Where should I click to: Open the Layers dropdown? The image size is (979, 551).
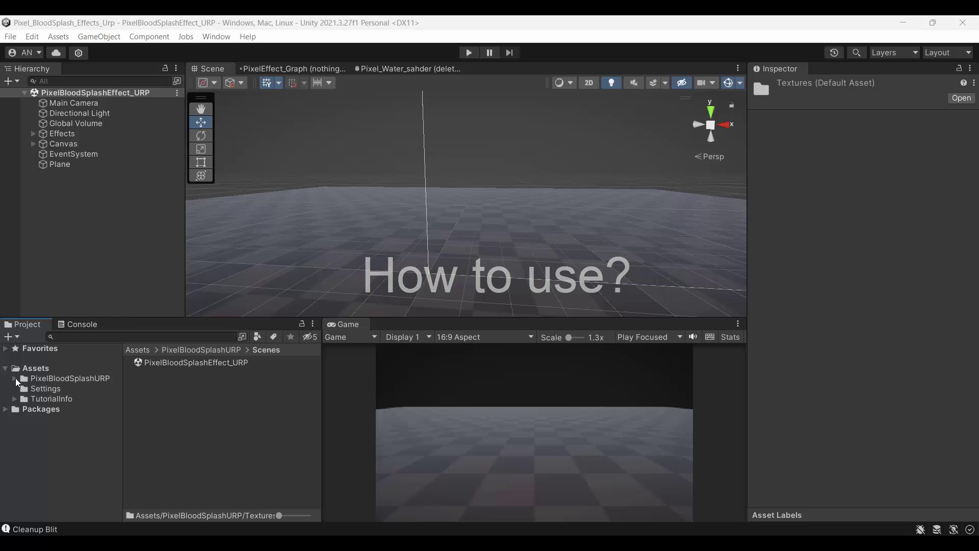click(894, 53)
